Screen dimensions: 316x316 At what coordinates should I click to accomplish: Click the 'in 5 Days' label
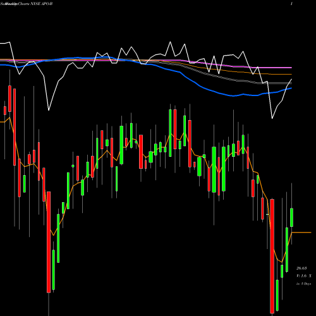(304, 284)
